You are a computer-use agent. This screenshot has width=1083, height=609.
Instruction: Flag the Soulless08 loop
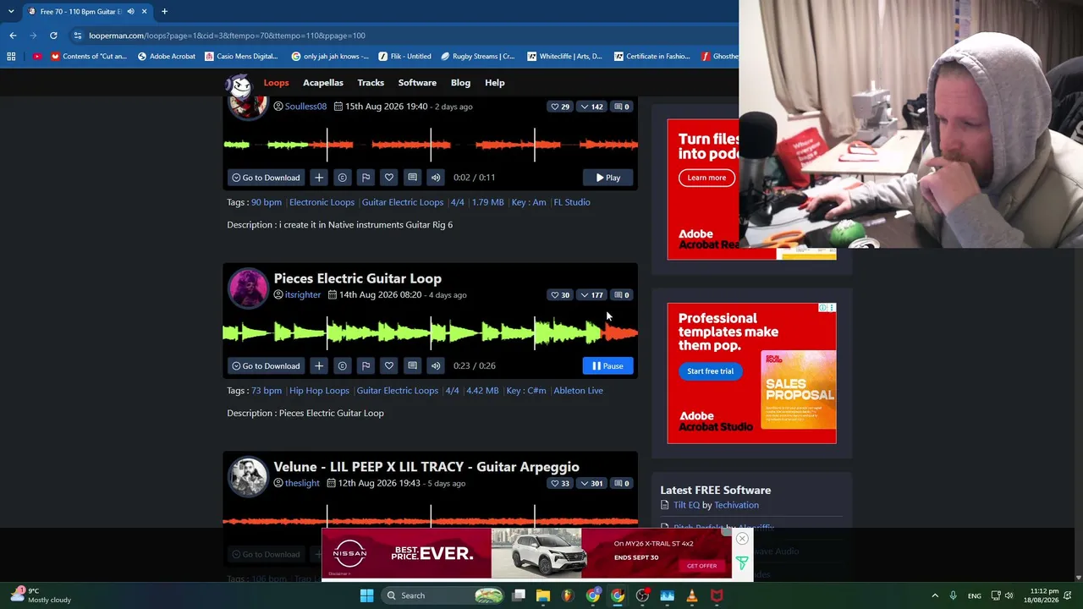[x=366, y=178]
